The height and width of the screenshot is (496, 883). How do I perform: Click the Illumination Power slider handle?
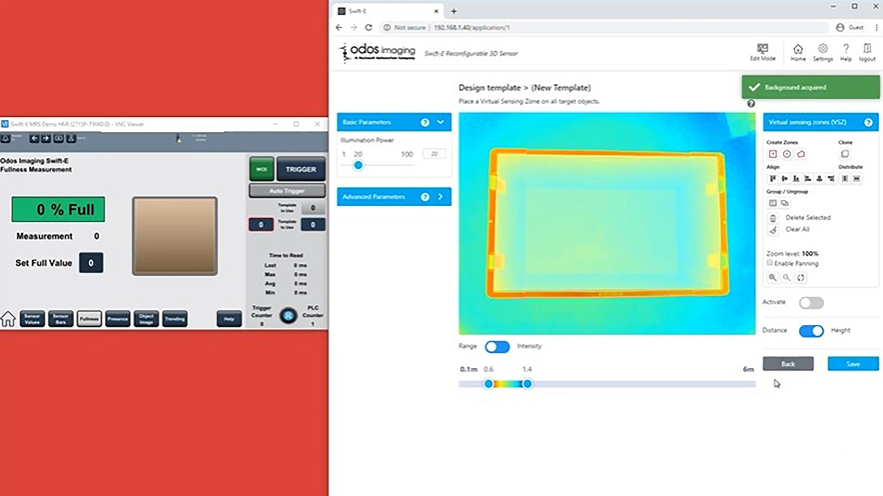tap(358, 165)
